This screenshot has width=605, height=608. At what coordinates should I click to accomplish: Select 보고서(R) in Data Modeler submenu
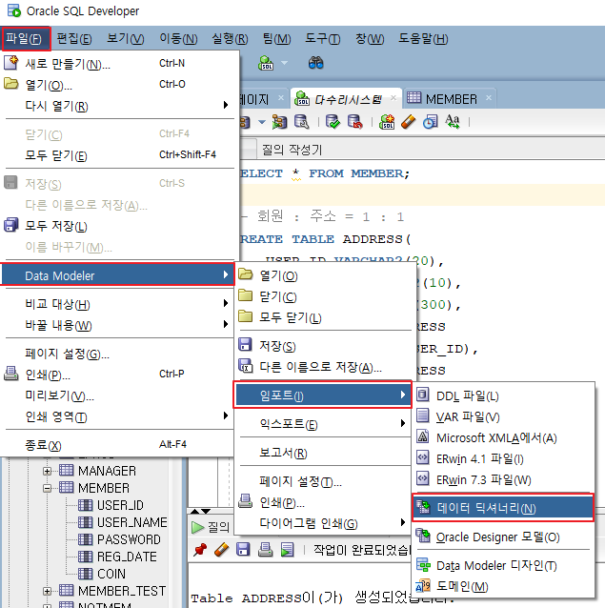(324, 453)
